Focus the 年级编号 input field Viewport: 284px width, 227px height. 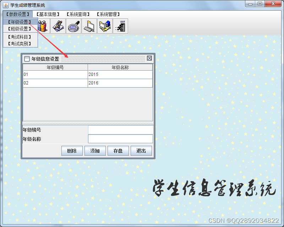click(121, 130)
